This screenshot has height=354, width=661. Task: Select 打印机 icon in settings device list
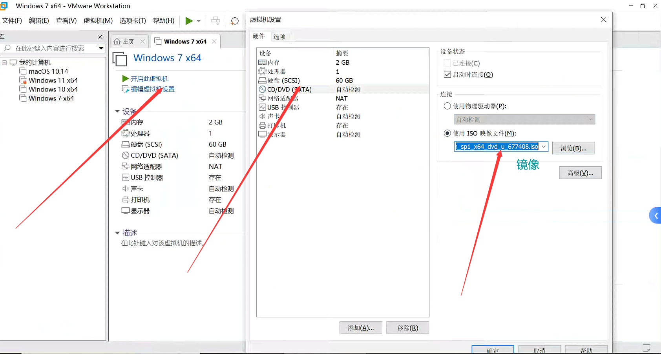263,126
